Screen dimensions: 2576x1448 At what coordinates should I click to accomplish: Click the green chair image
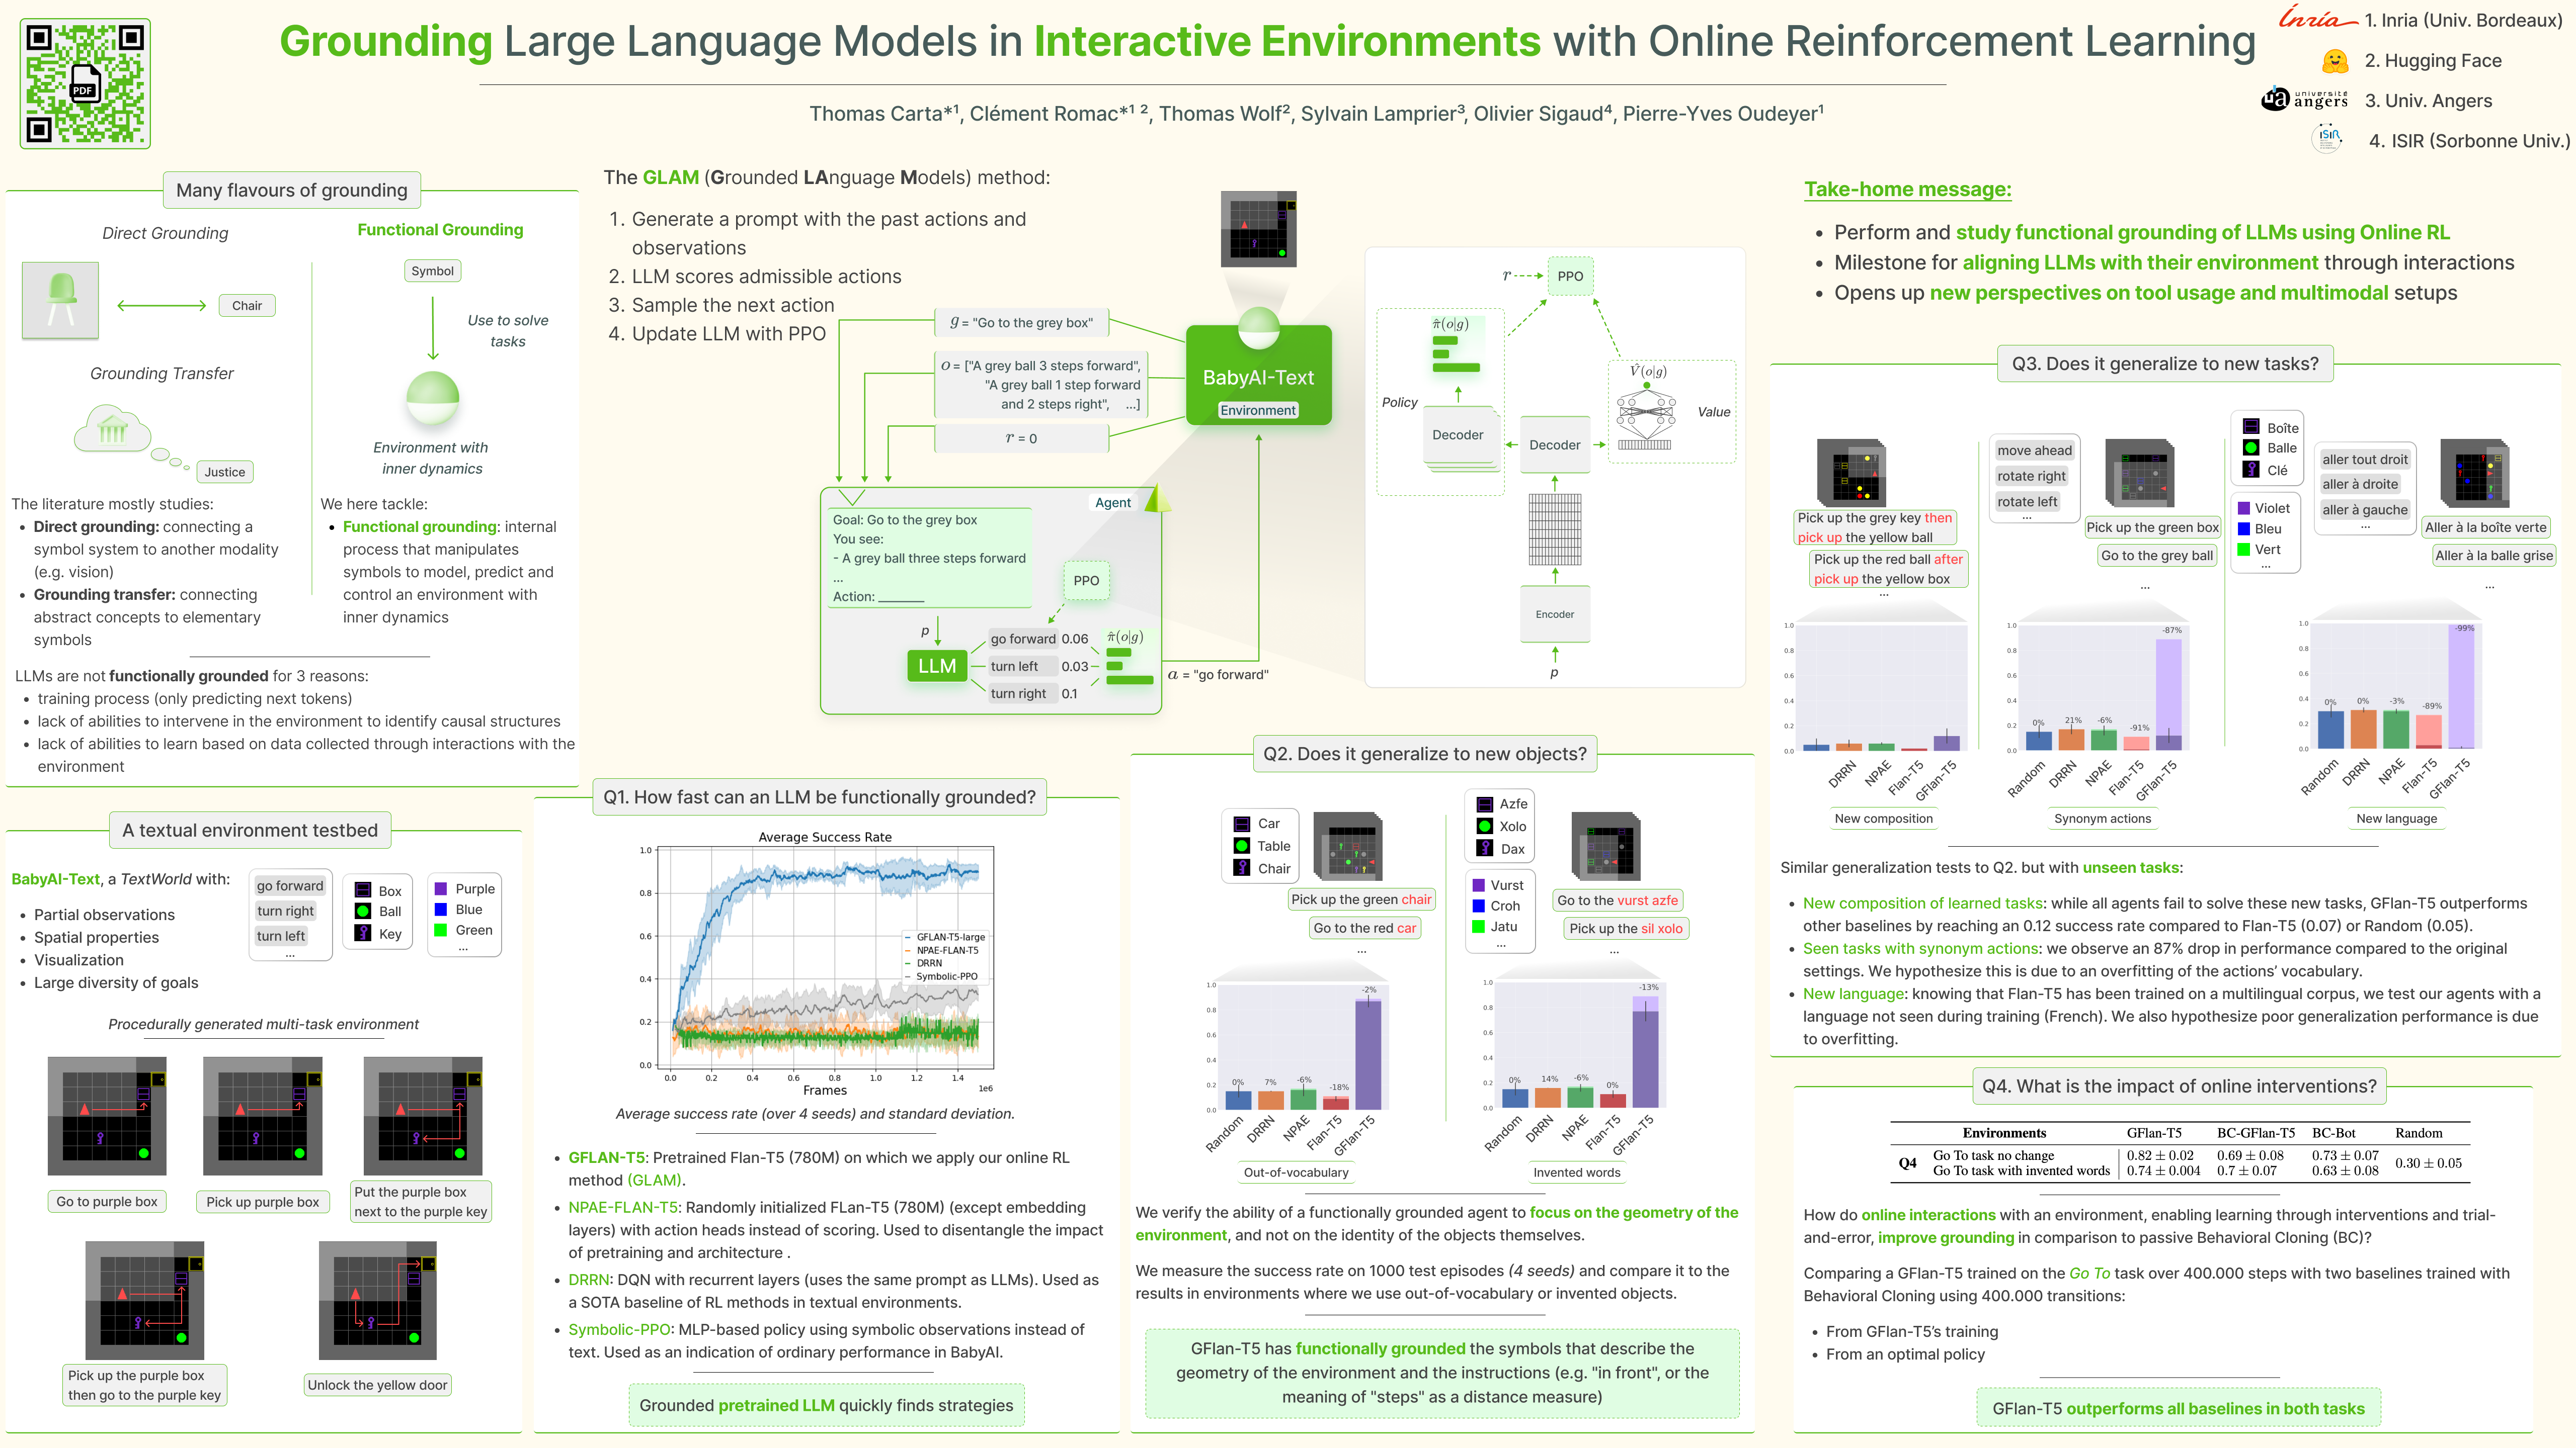(61, 300)
